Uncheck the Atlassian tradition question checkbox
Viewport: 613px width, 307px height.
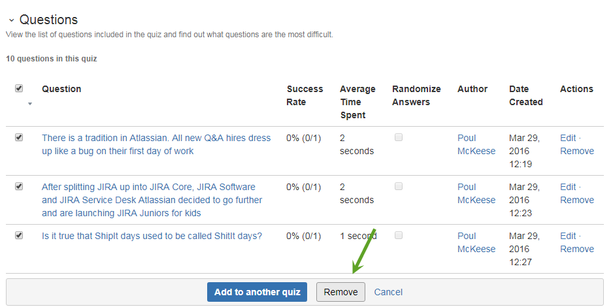[x=19, y=137]
